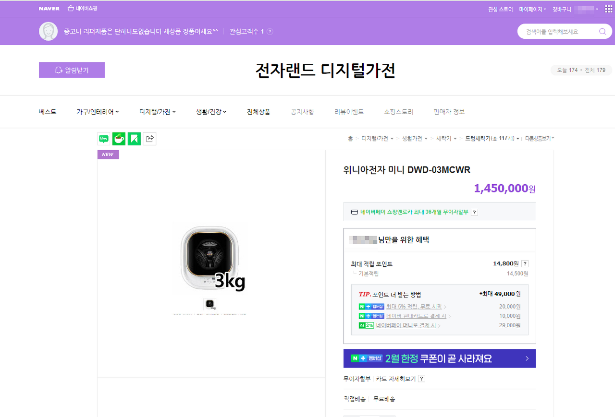Open the 관심고객수 help question mark
Image resolution: width=615 pixels, height=417 pixels.
tap(270, 32)
